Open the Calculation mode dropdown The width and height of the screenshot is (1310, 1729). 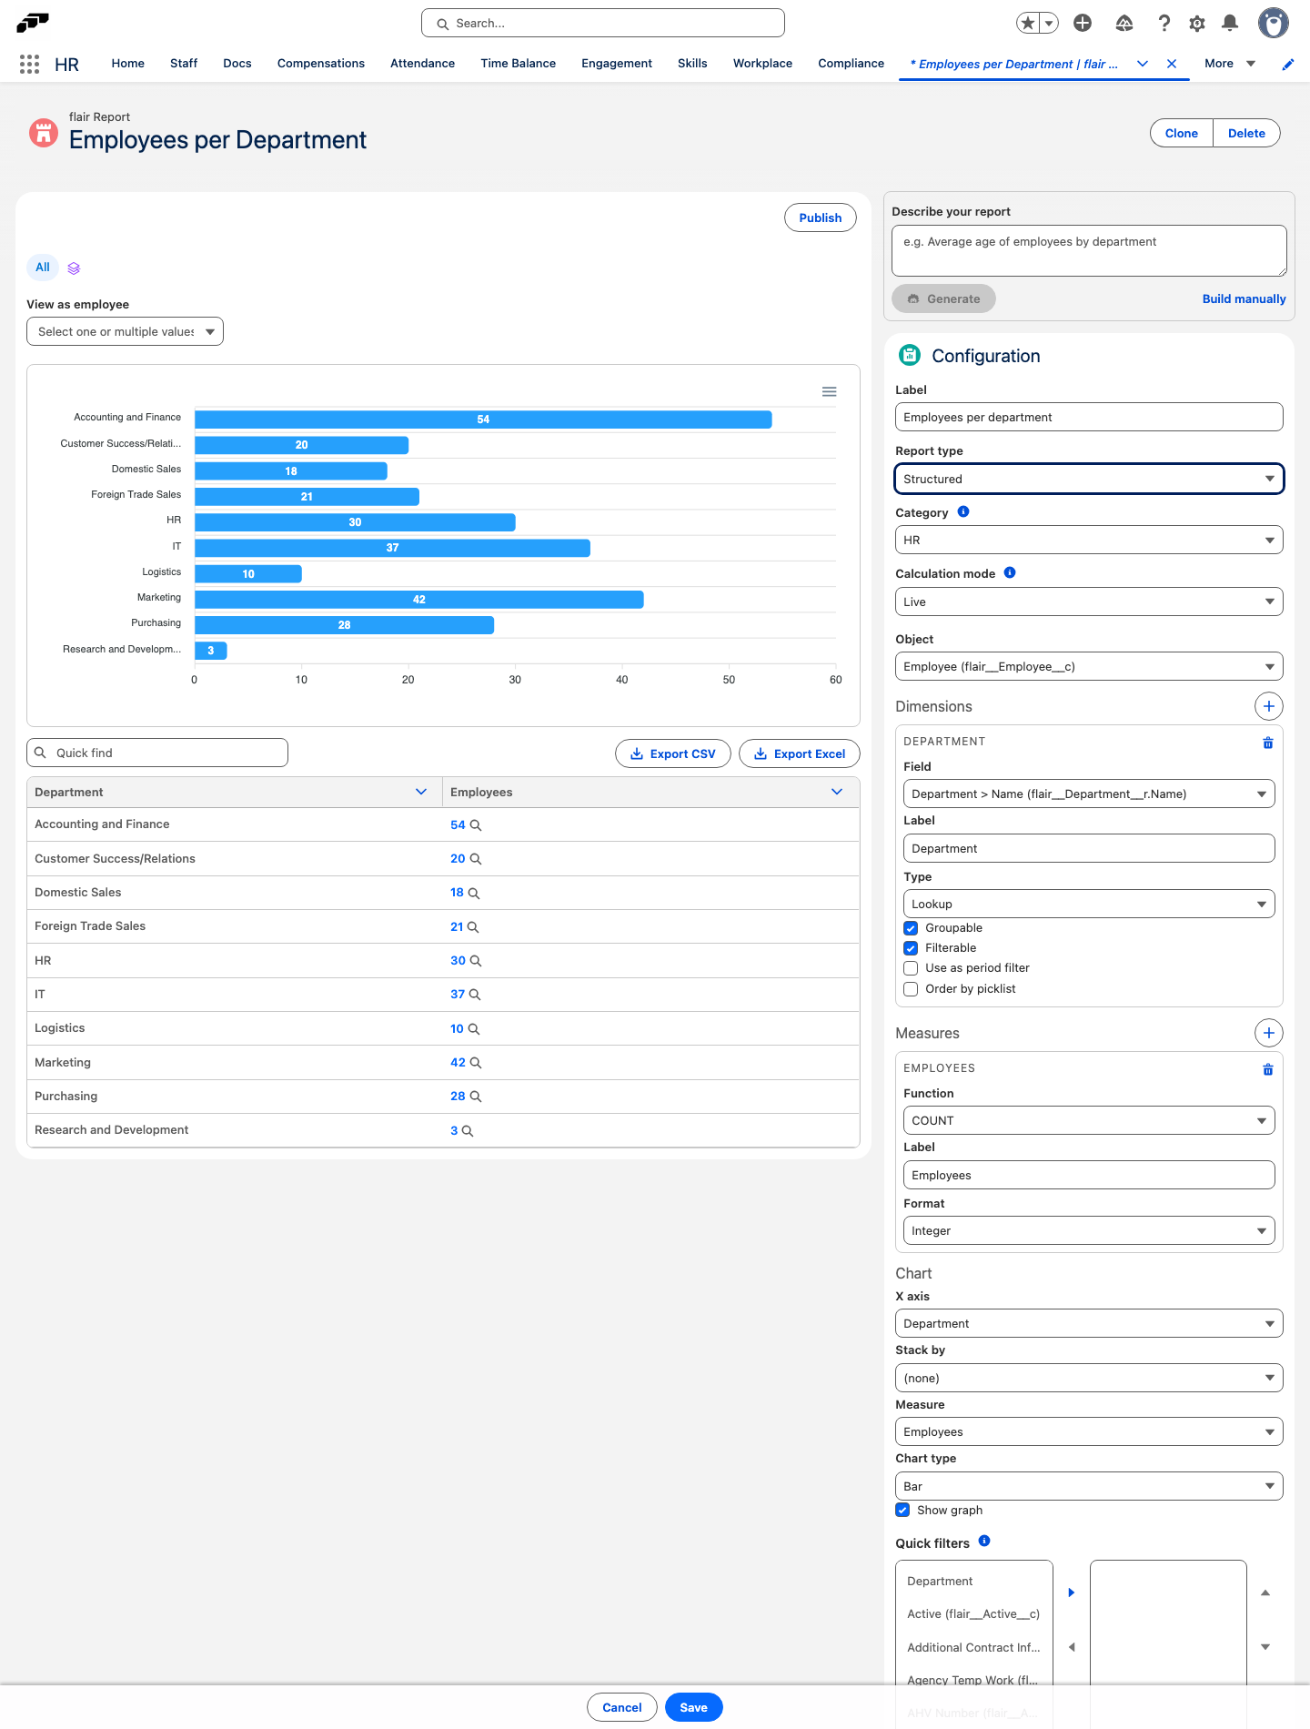[x=1089, y=602]
